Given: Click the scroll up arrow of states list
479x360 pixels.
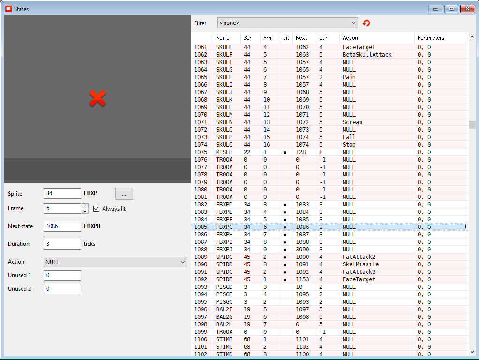Looking at the screenshot, I should pos(472,37).
